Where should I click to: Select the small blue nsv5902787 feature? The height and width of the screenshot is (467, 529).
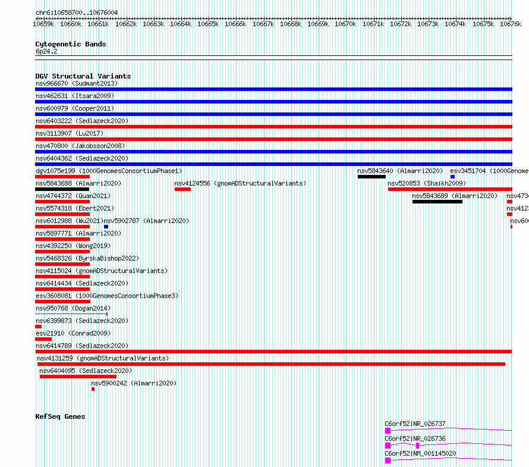coord(106,227)
